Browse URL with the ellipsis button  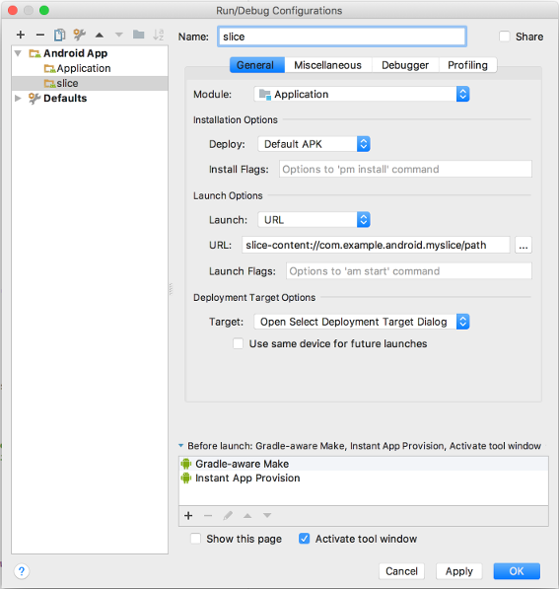tap(524, 245)
